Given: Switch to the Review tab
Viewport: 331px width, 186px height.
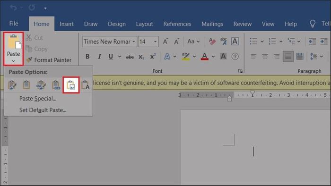Looking at the screenshot, I should (242, 24).
